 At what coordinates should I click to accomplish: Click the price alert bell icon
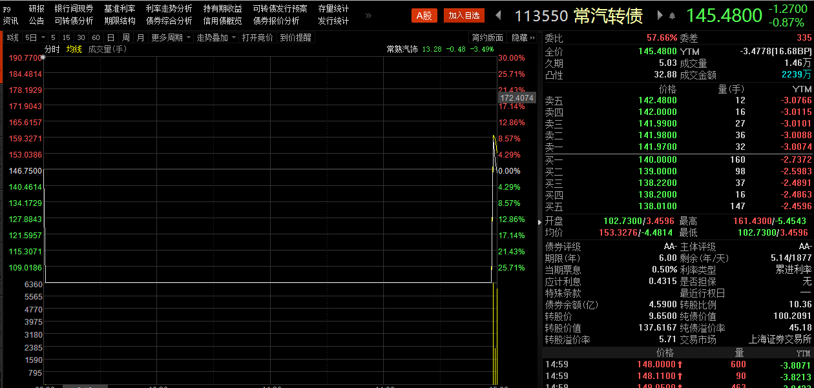coord(672,16)
